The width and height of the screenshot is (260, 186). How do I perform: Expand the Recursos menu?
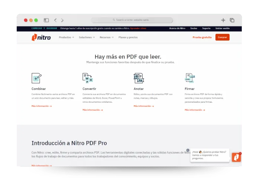tap(107, 37)
